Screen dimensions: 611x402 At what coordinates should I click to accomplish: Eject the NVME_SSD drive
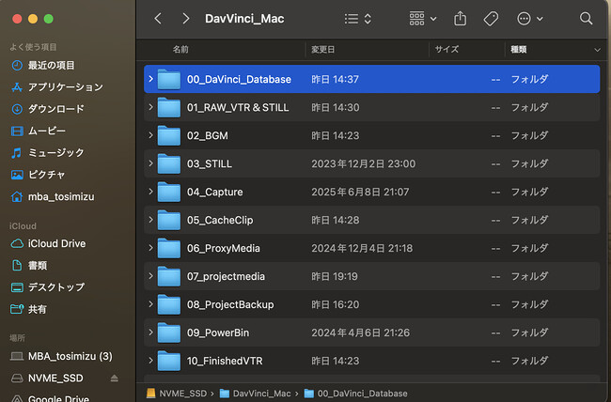pos(114,378)
